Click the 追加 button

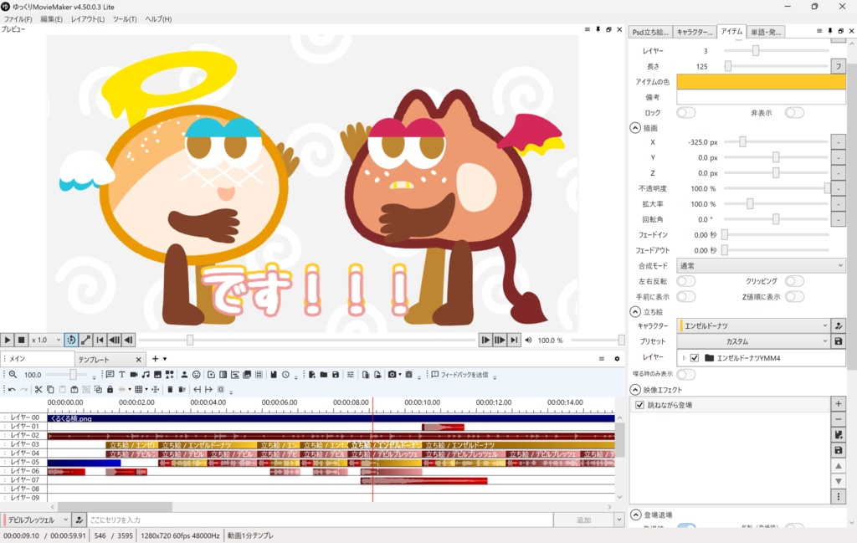pyautogui.click(x=583, y=520)
